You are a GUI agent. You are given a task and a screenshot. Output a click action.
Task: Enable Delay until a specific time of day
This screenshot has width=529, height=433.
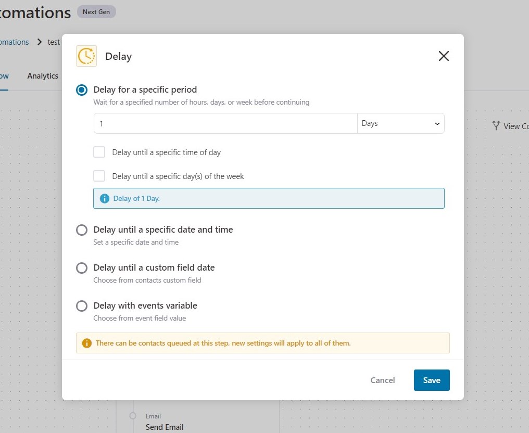[99, 152]
